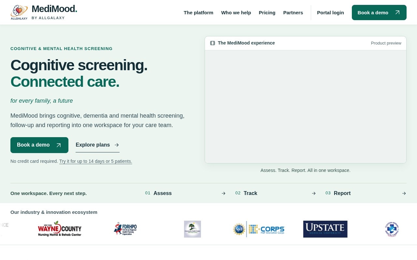This screenshot has height=260, width=417.
Task: Click the 14 days or 5 patients trial link
Action: (96, 161)
